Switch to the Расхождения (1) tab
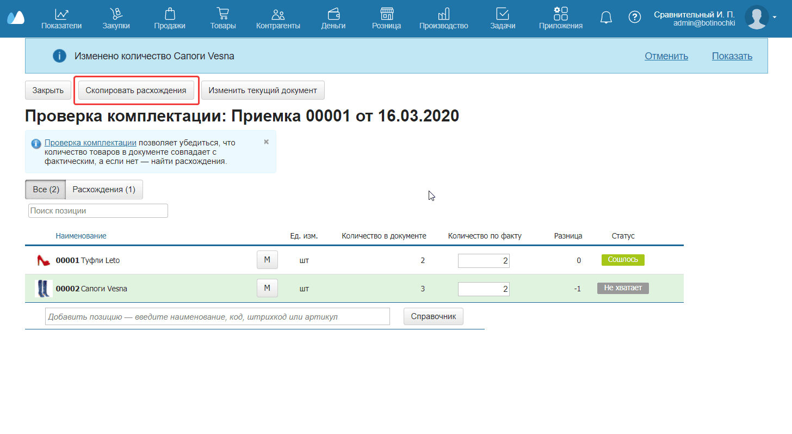 click(x=104, y=190)
